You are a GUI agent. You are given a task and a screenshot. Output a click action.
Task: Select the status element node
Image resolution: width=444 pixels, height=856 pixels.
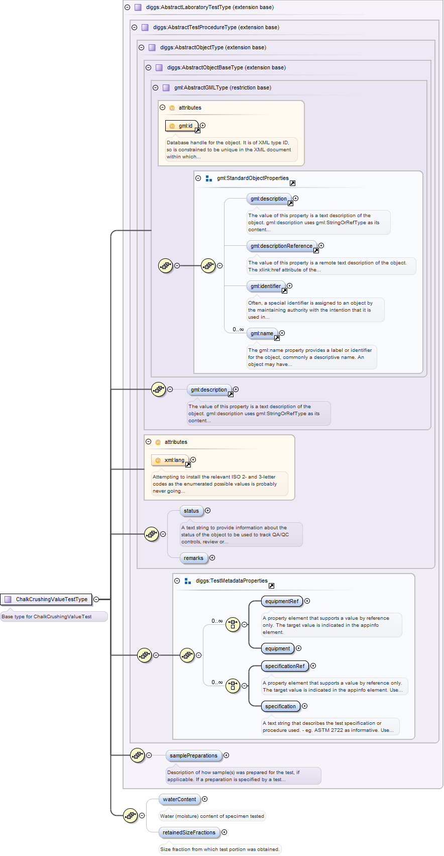191,511
